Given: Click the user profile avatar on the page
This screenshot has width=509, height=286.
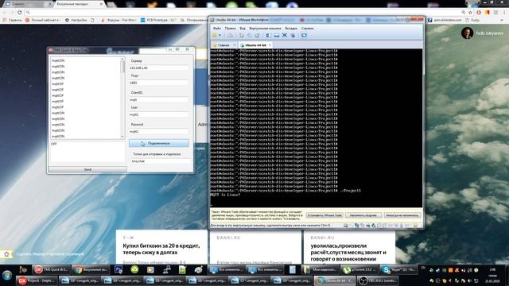Looking at the screenshot, I should pyautogui.click(x=467, y=33).
